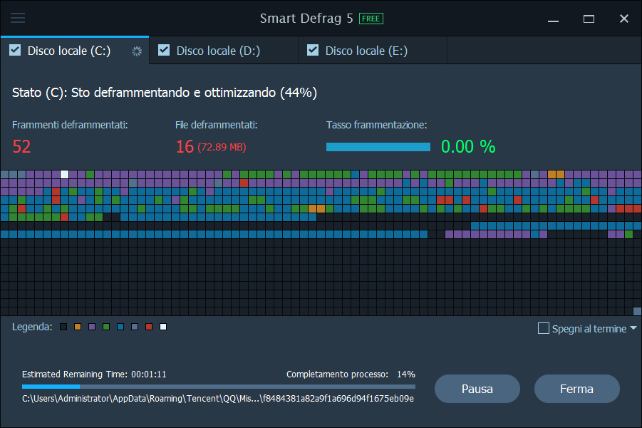Expand the Spegni al termine dropdown arrow
Viewport: 642px width, 428px height.
tap(633, 329)
